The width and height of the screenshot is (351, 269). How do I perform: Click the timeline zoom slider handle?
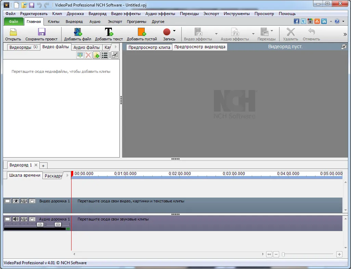pyautogui.click(x=283, y=254)
